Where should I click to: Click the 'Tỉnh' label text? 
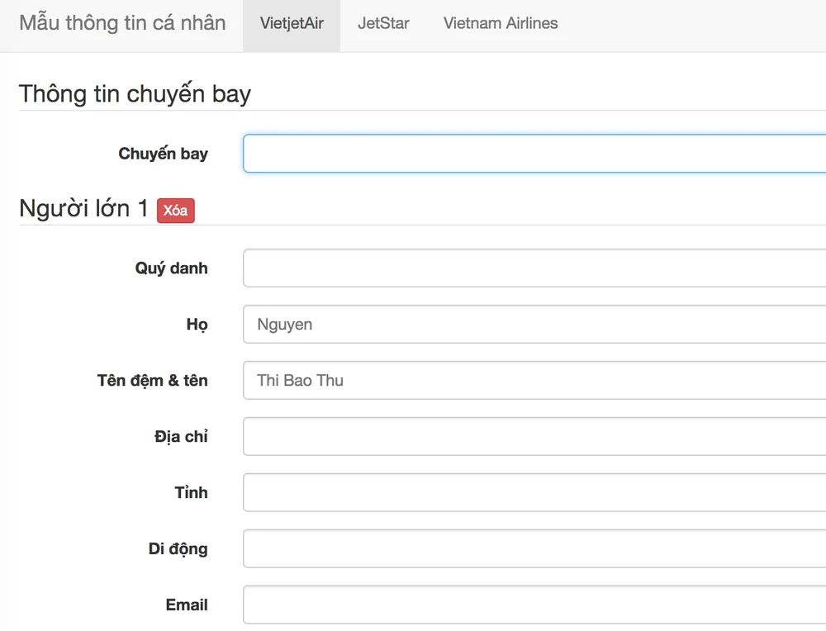(x=191, y=493)
